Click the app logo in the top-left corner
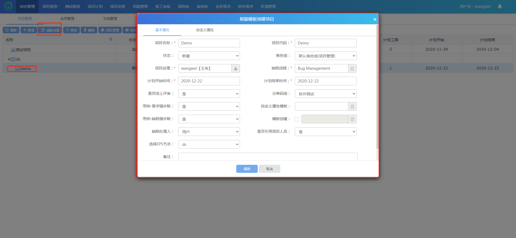Image resolution: width=516 pixels, height=238 pixels. click(8, 6)
